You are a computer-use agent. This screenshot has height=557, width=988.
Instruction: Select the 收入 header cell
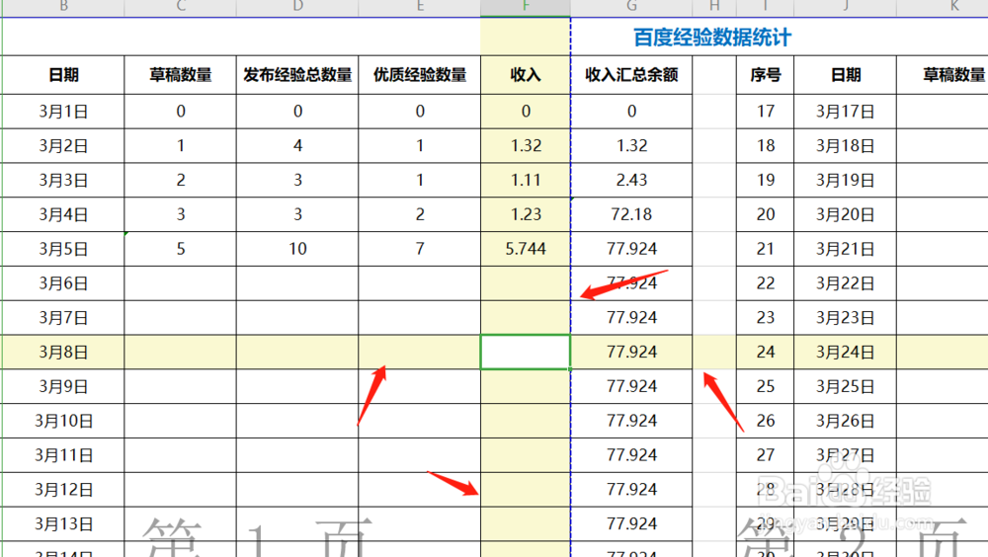point(526,75)
